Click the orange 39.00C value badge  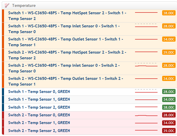169,52
